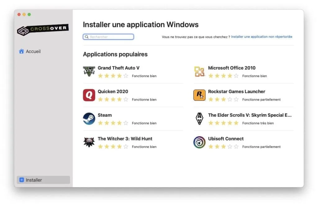Screen dimensions: 318x206
Task: Select the Ubisoft Connect title
Action: 226,139
